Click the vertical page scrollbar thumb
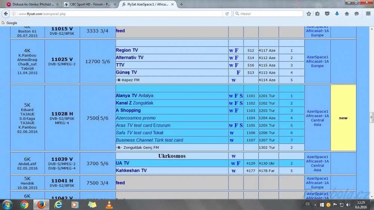This screenshot has height=210, width=374. (x=371, y=117)
